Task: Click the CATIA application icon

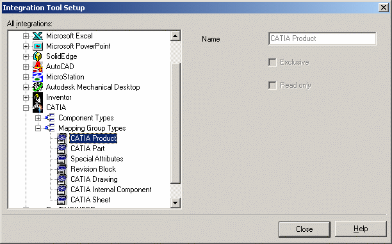Action: coord(38,108)
